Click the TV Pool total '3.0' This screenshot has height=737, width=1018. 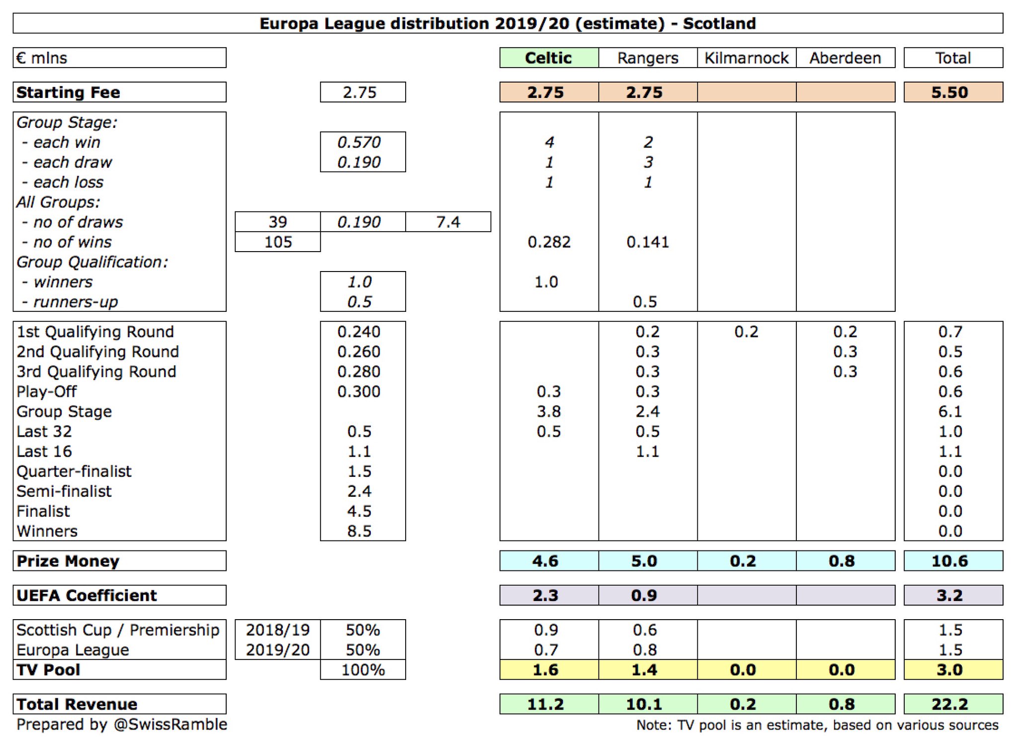tap(953, 669)
